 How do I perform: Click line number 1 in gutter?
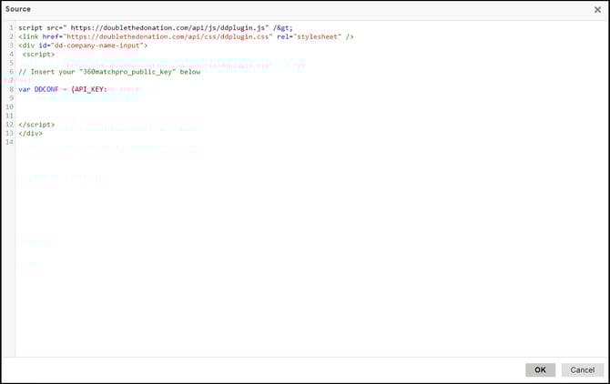(x=10, y=28)
